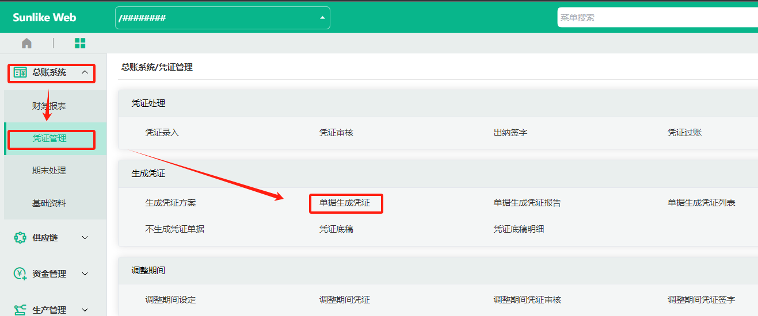Open 凭证过账 link
This screenshot has height=316, width=758.
684,133
